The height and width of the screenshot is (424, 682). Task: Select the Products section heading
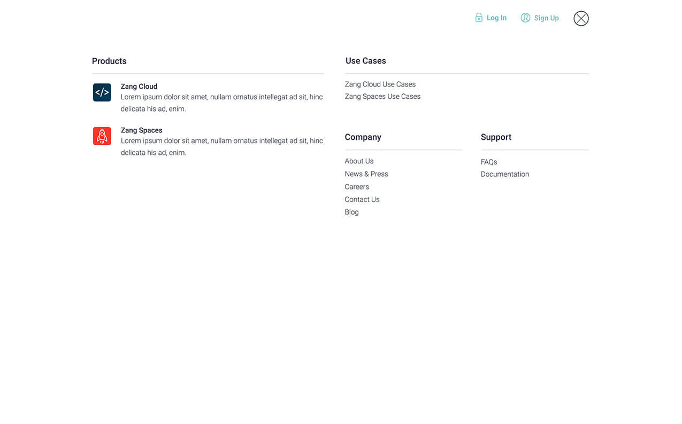pyautogui.click(x=109, y=60)
